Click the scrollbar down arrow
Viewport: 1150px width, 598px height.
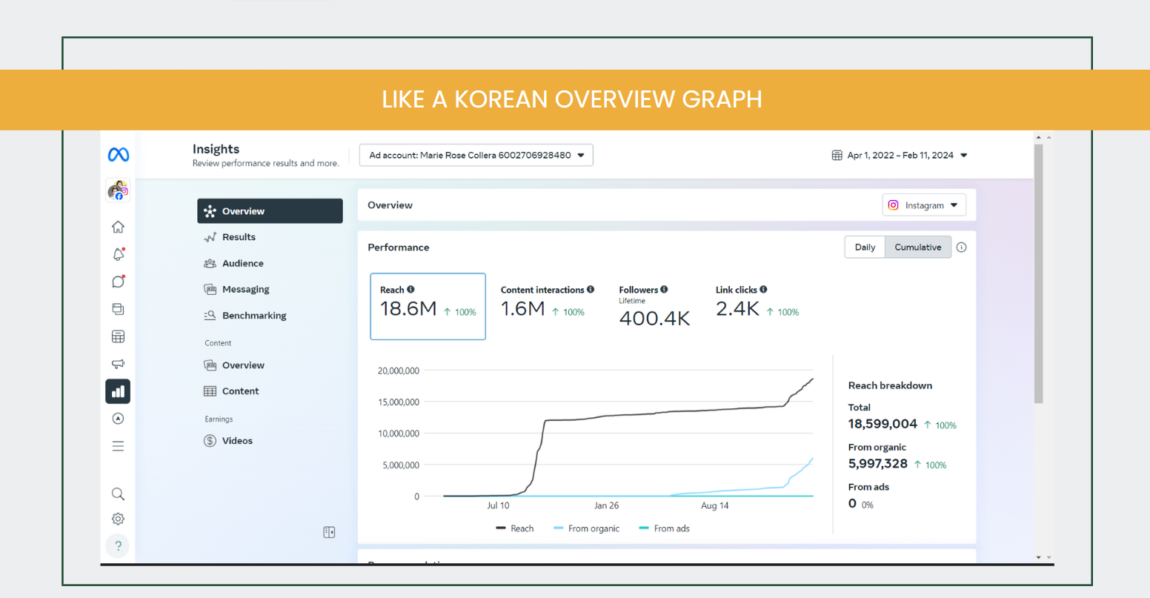[1039, 557]
